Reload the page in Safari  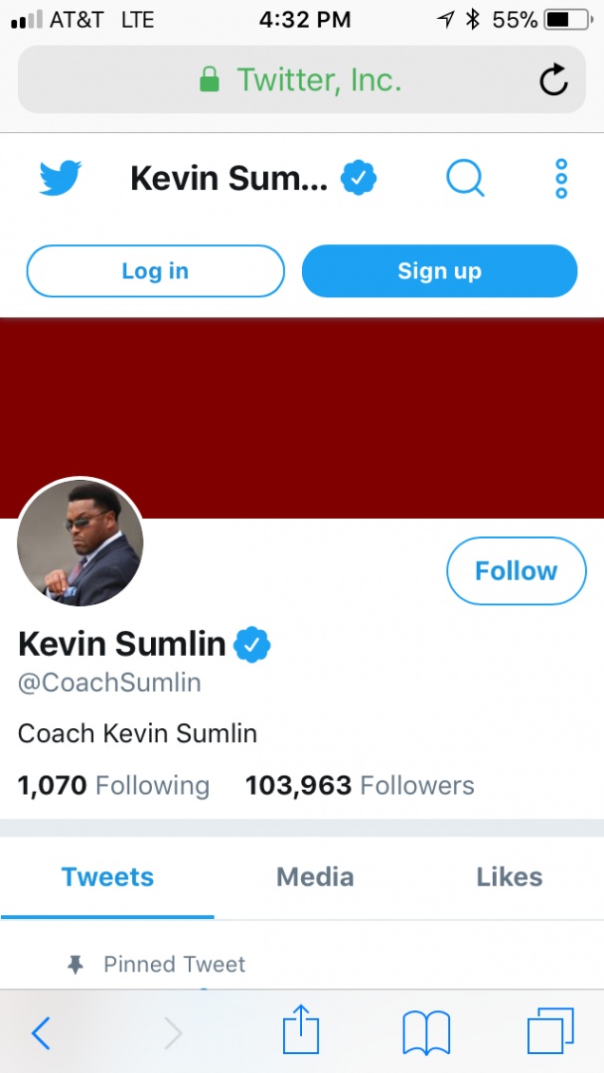(553, 79)
